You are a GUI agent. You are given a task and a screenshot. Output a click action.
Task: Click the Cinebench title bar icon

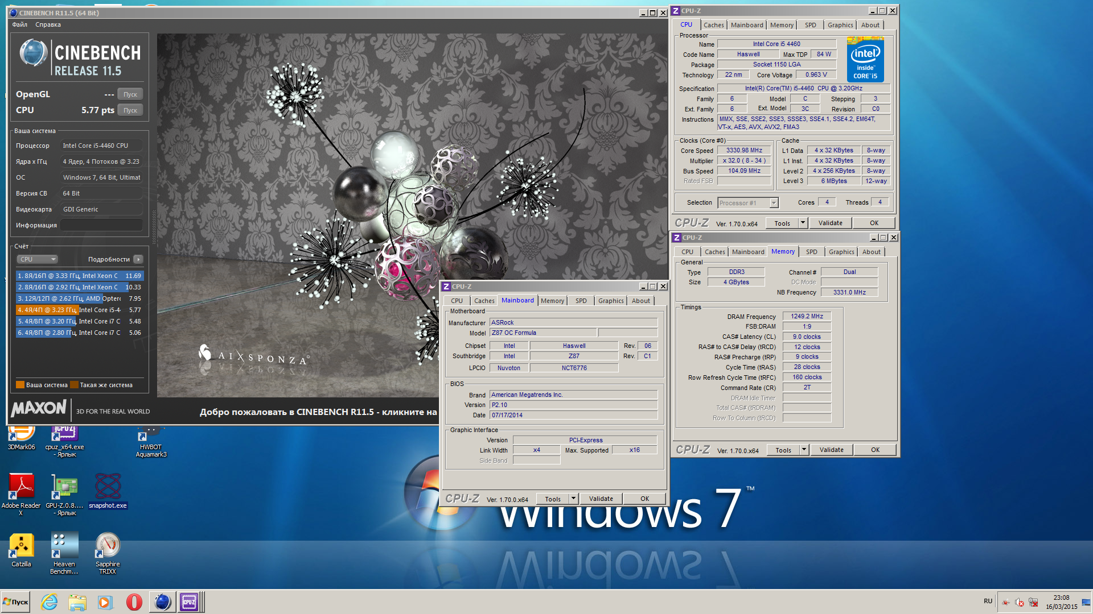click(14, 13)
